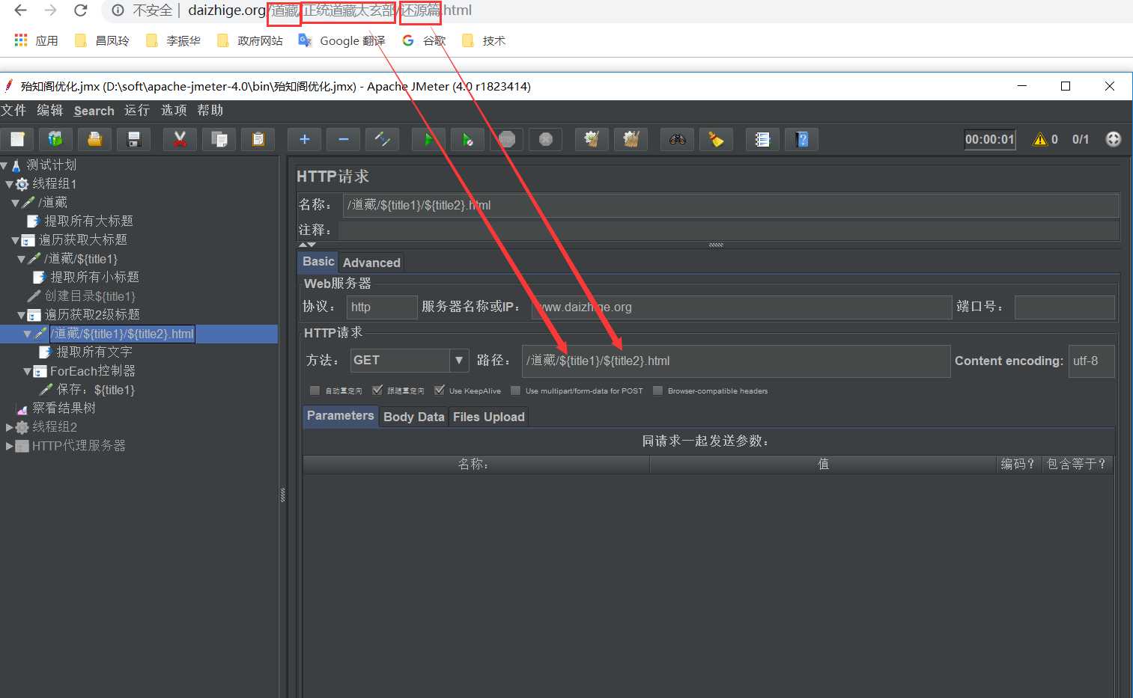Screen dimensions: 1133x698
Task: Toggle the 跟随重定向 checkbox
Action: click(x=377, y=391)
